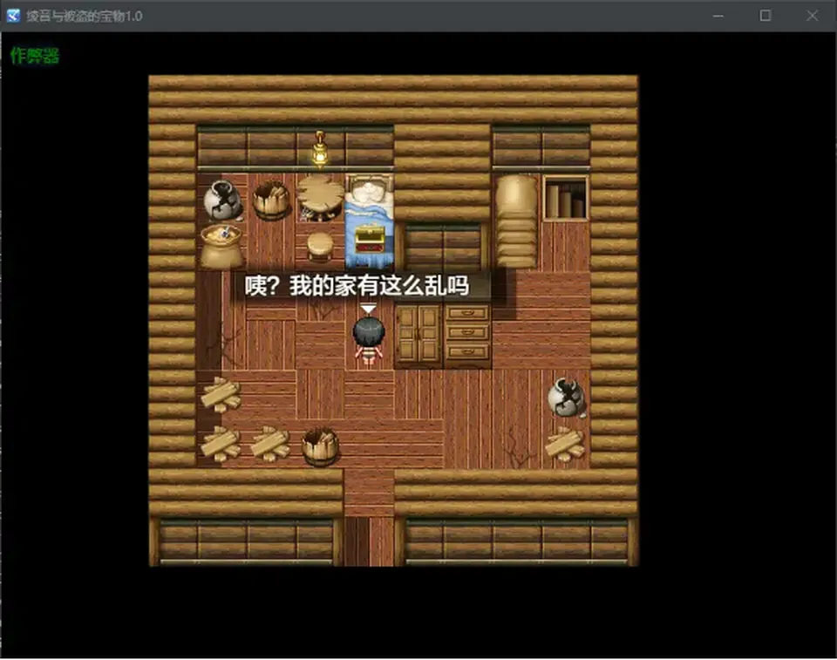
Task: Examine the cracked pot near the right wall
Action: click(567, 398)
